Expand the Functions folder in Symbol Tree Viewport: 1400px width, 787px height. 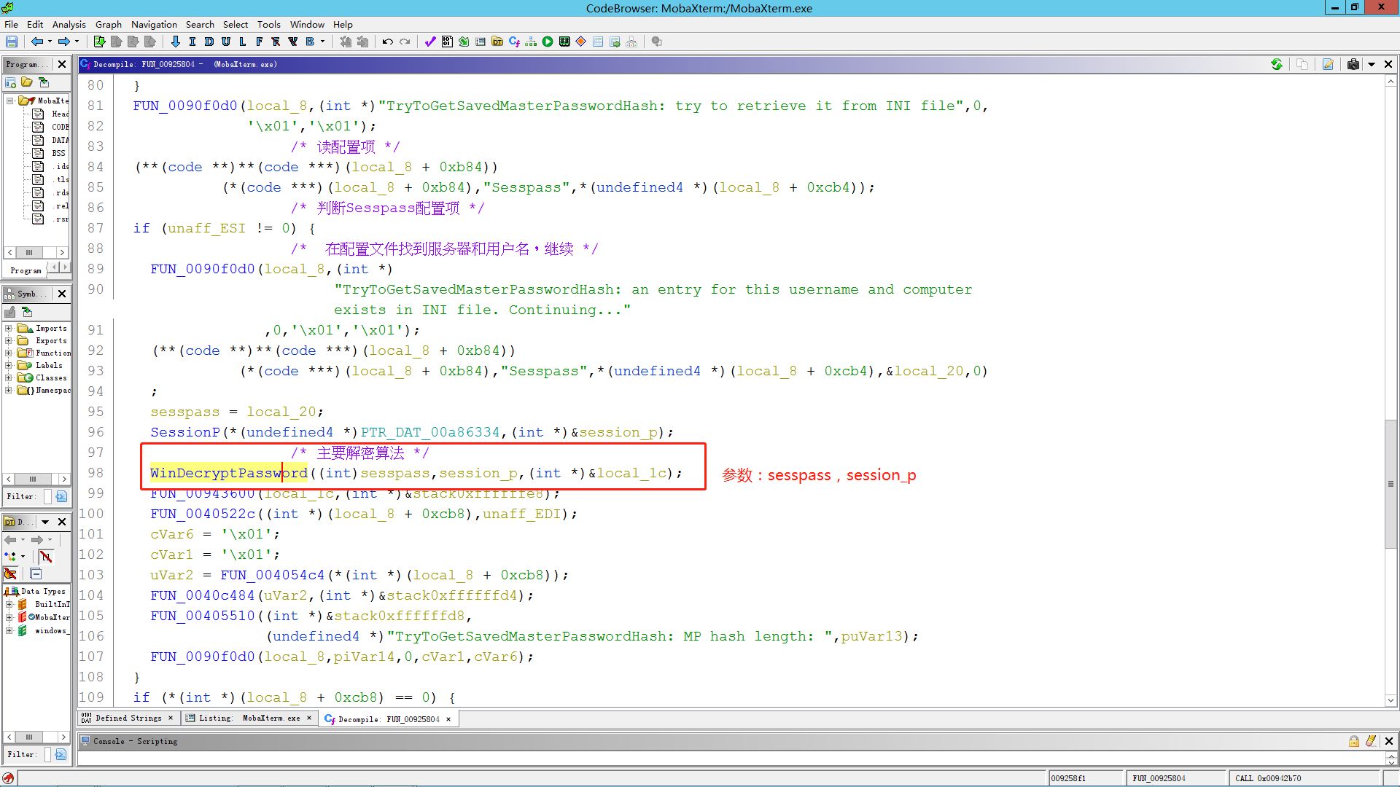tap(9, 353)
